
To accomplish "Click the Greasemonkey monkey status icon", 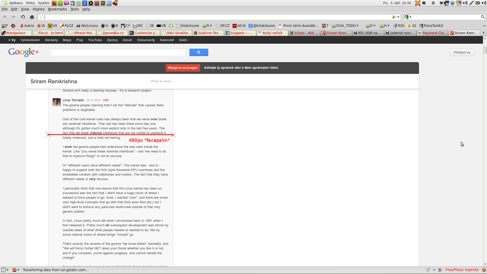I will [x=428, y=270].
